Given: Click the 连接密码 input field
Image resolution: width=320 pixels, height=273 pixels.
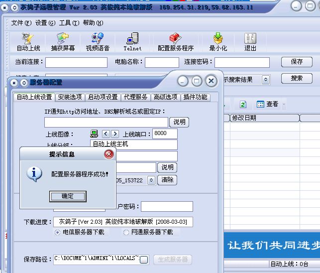Looking at the screenshot, I should click(x=242, y=62).
